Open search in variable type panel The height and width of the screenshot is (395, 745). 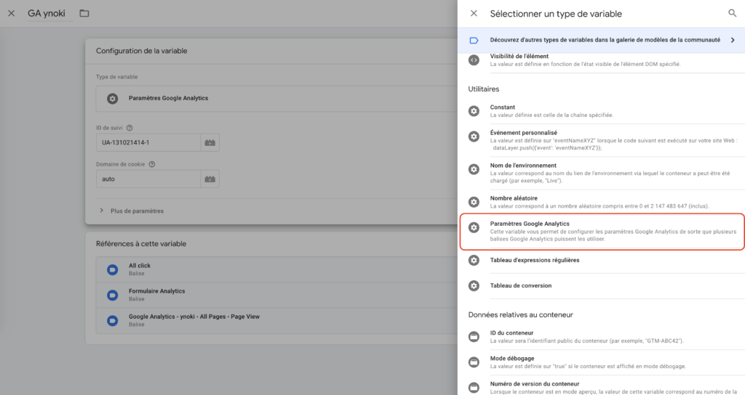732,13
